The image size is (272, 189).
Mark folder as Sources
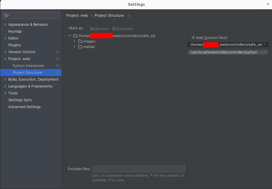pyautogui.click(x=99, y=29)
